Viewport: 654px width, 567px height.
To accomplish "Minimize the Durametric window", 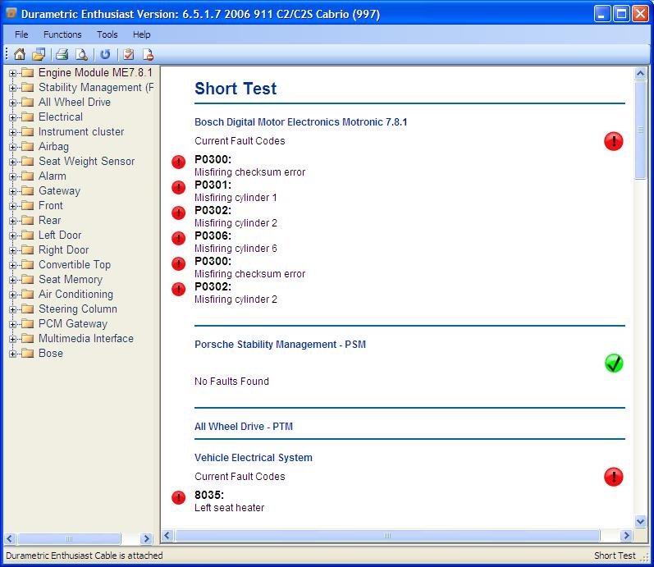I will pos(601,14).
